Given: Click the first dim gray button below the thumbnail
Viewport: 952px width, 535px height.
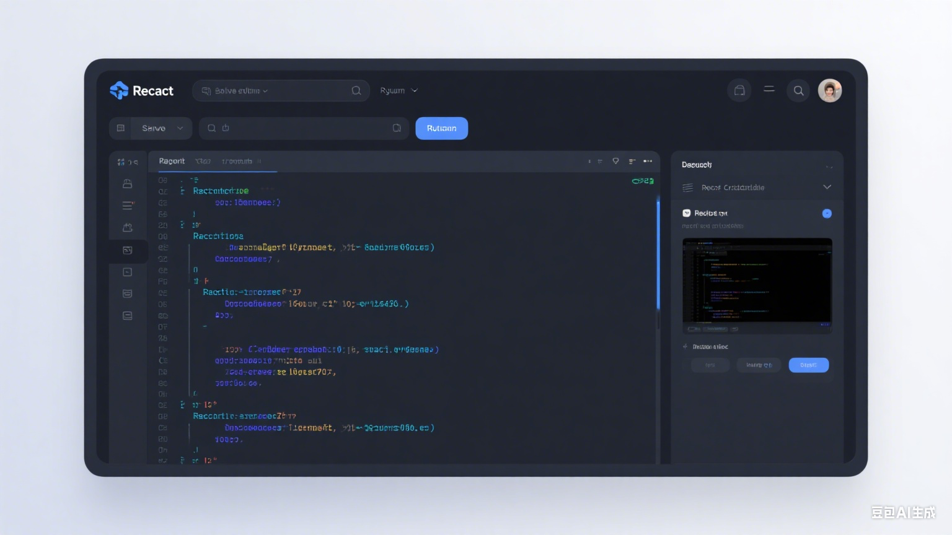Looking at the screenshot, I should 710,365.
